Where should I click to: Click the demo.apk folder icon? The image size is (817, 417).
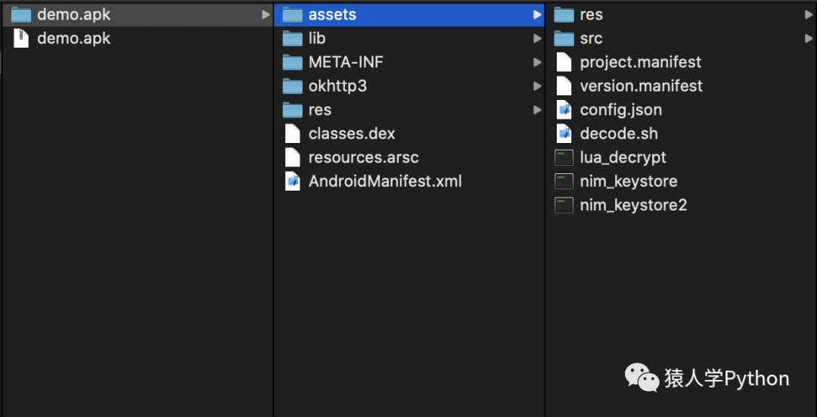pyautogui.click(x=21, y=14)
